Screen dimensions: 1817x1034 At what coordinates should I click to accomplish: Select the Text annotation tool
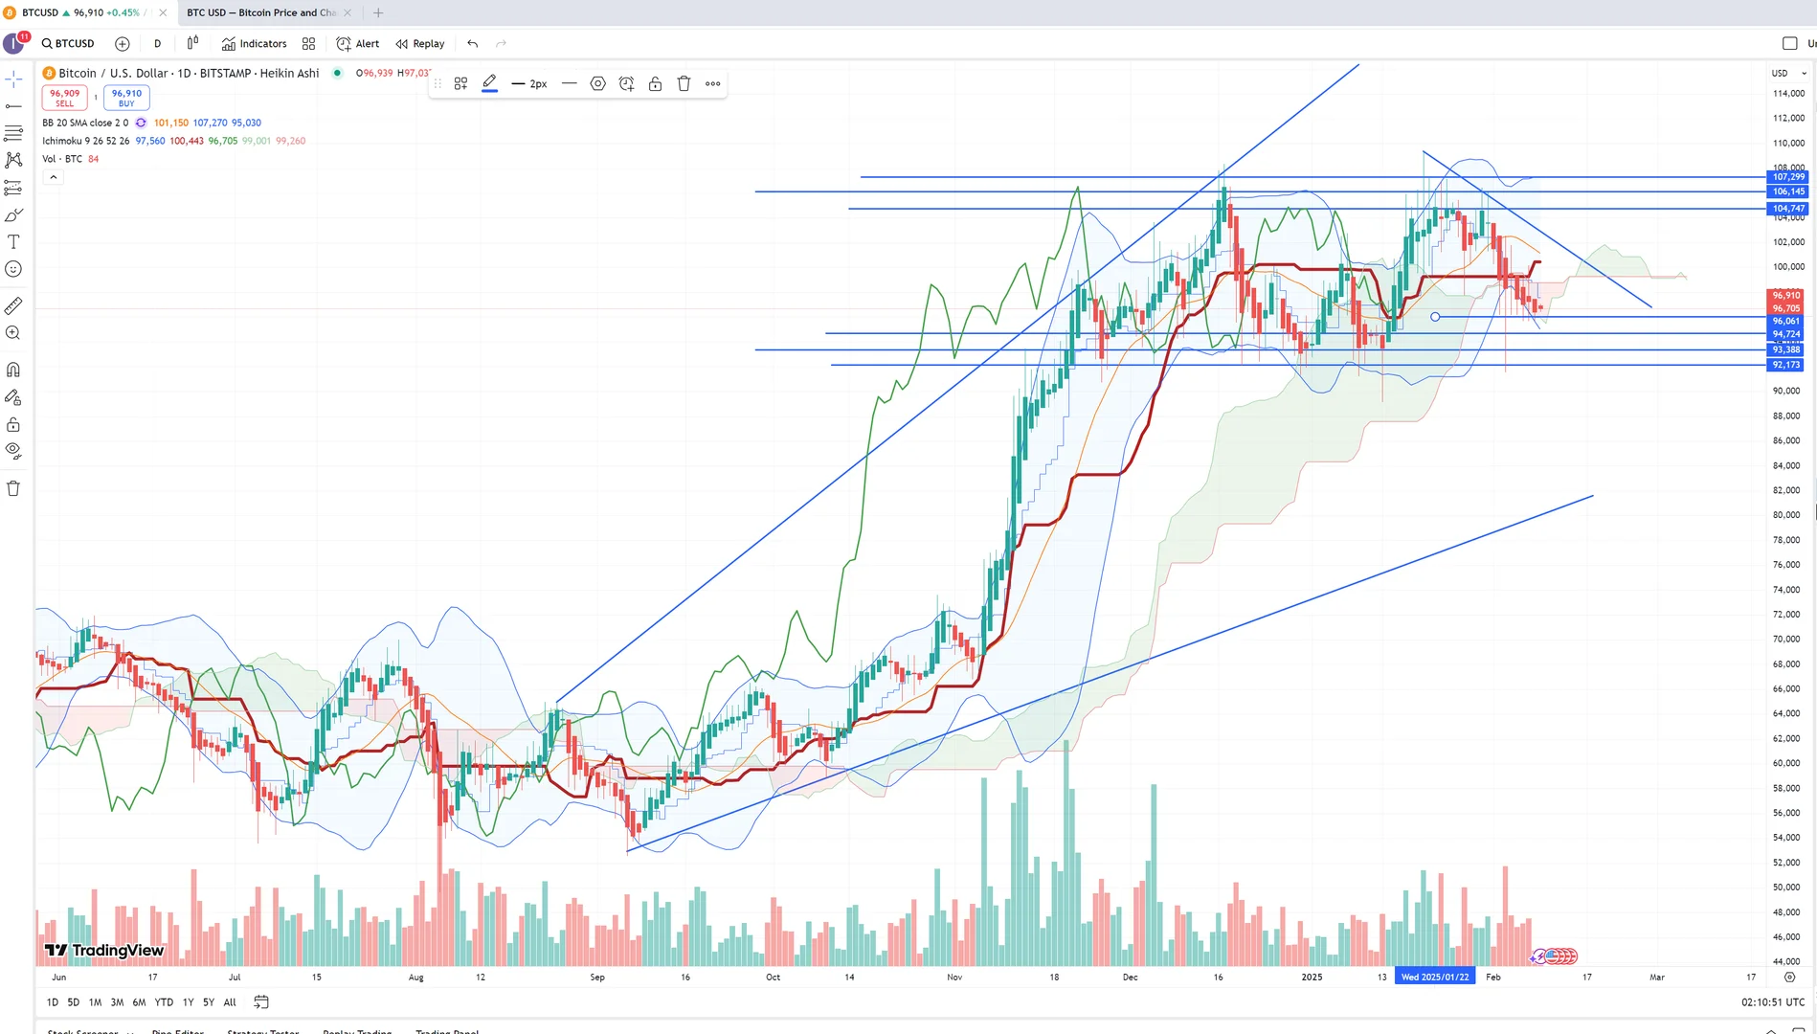tap(13, 242)
